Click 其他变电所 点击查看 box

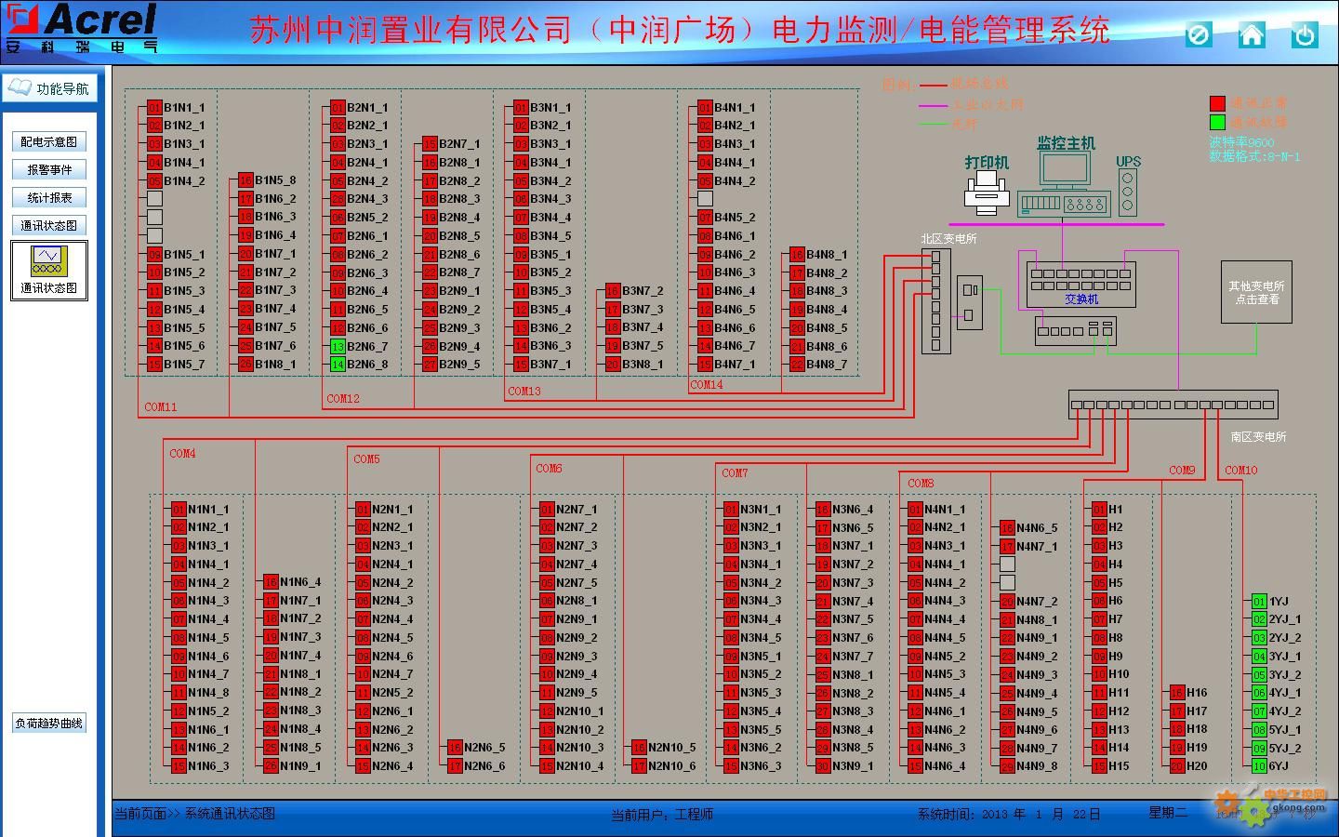[x=1256, y=292]
